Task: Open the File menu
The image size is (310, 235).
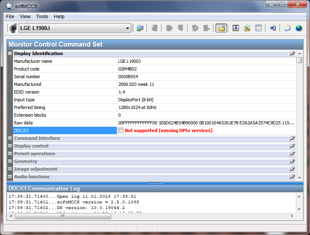Action: coord(10,17)
